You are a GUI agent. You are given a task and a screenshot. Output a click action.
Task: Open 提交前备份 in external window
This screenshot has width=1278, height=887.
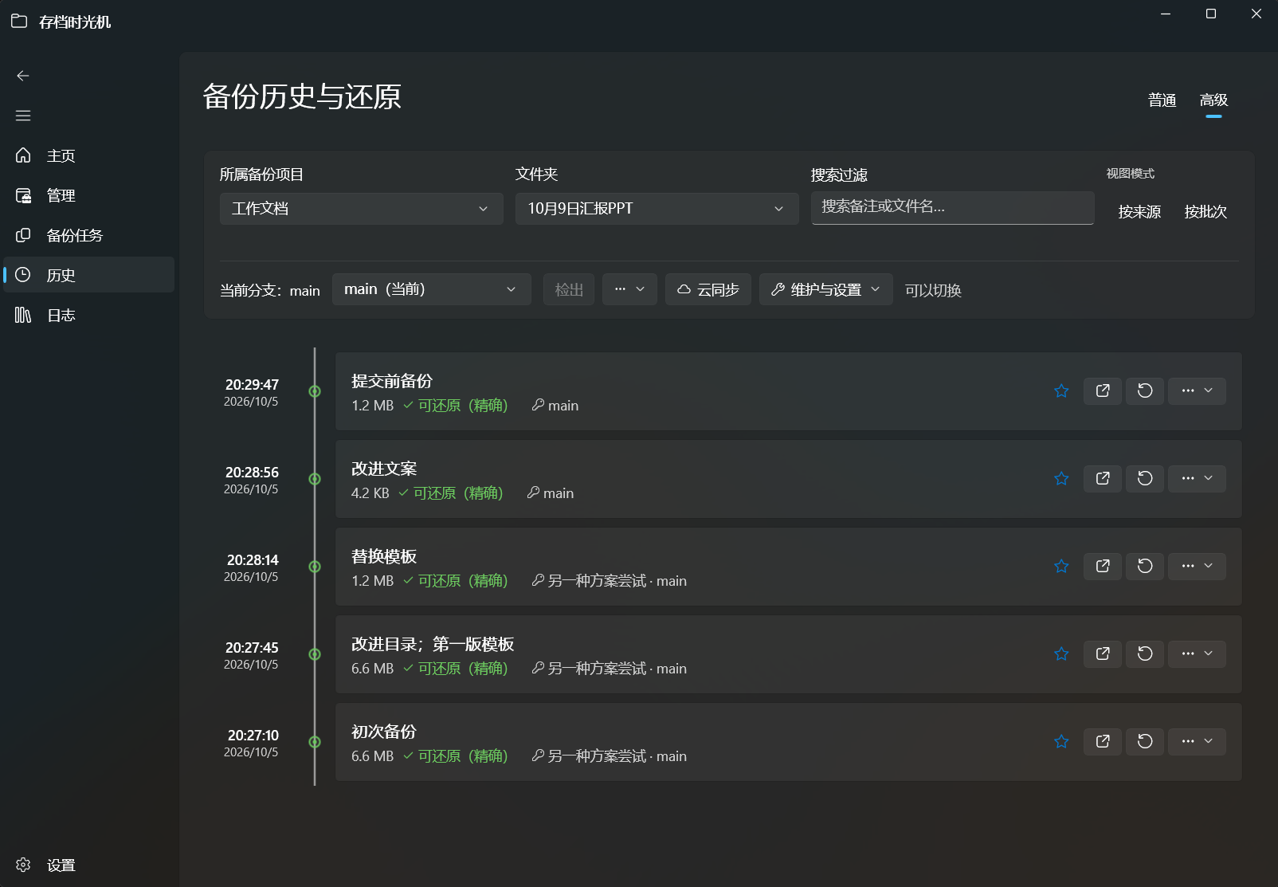pos(1103,391)
